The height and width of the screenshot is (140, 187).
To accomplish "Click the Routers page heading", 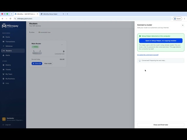I will (33, 24).
